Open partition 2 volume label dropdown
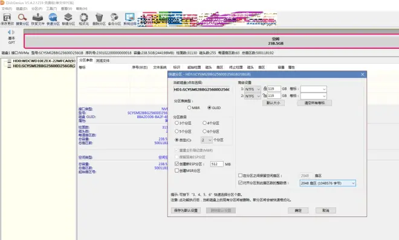The image size is (399, 240). (x=314, y=96)
